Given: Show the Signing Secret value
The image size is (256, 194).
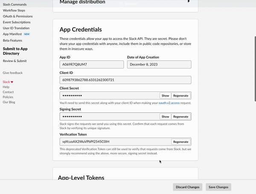Looking at the screenshot, I should point(165,117).
